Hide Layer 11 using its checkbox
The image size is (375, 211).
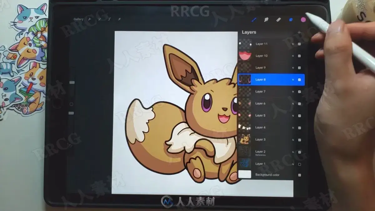pos(299,44)
